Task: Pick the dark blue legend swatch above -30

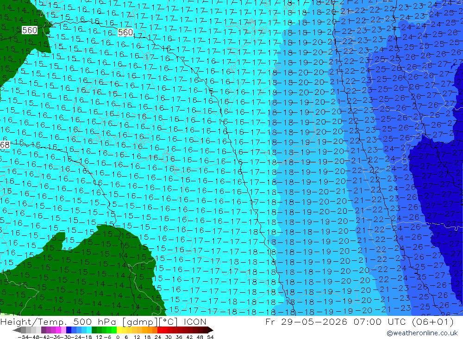Action: (x=69, y=330)
